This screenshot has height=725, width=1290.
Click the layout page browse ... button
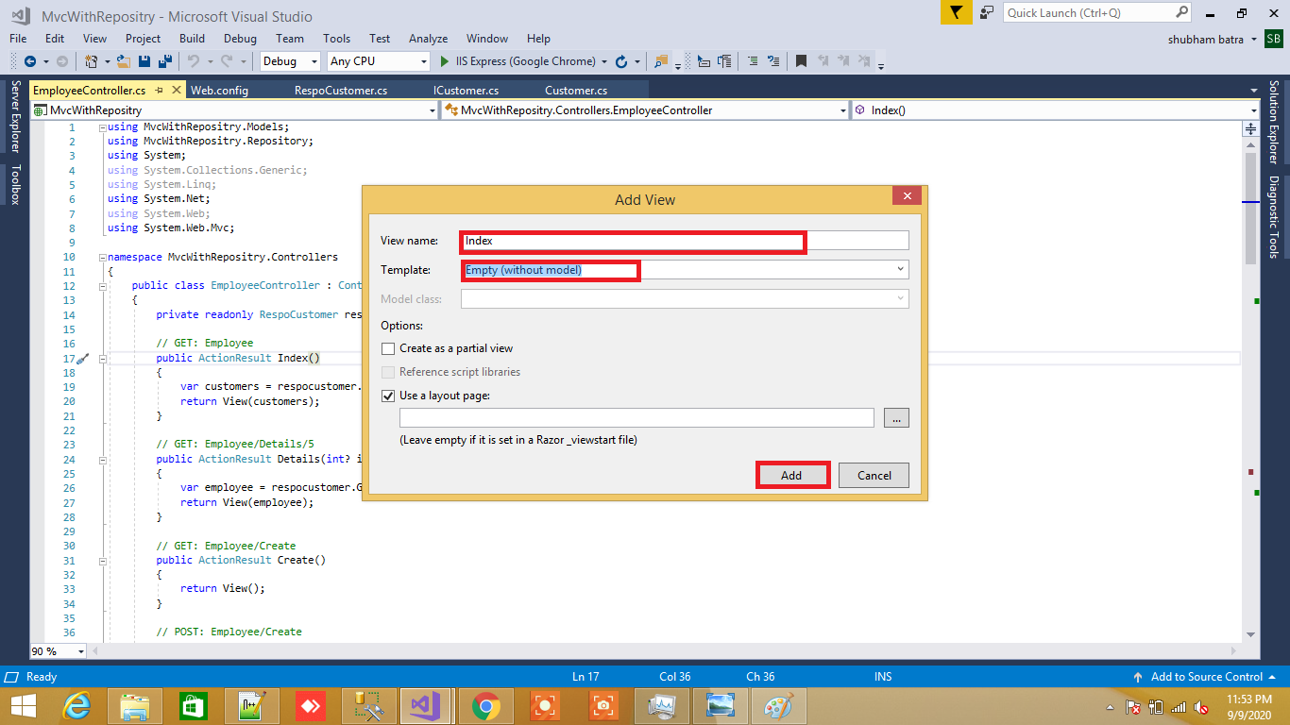click(x=896, y=417)
